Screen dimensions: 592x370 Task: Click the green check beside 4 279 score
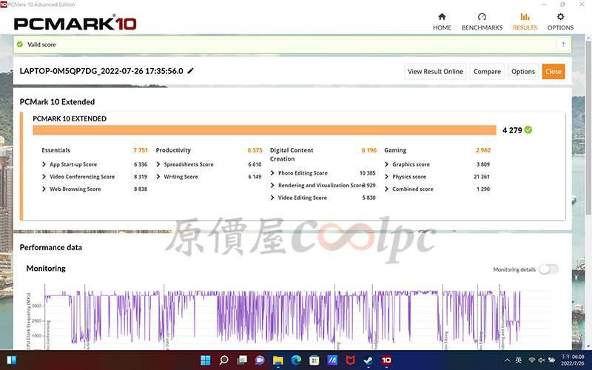tap(528, 130)
